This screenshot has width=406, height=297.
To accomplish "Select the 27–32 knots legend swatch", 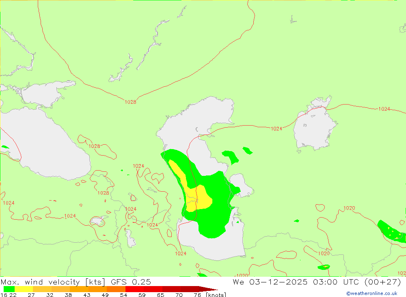I will [42, 289].
